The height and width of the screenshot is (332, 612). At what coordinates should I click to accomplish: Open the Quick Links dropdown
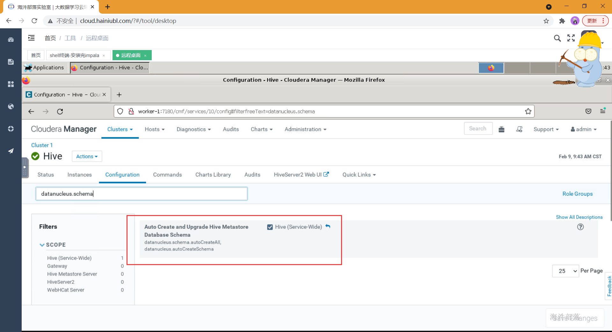point(359,175)
